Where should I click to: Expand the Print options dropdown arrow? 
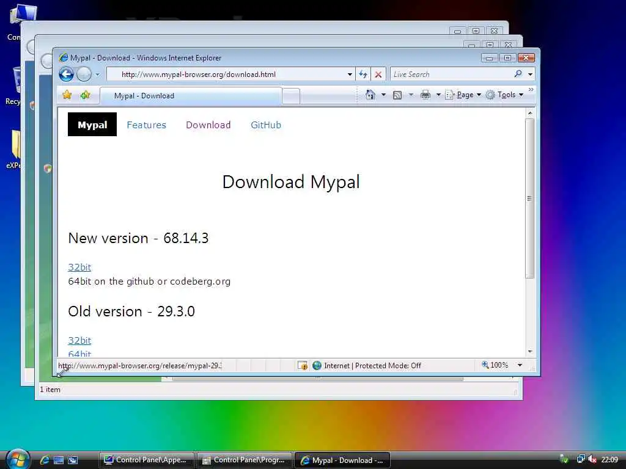click(438, 95)
